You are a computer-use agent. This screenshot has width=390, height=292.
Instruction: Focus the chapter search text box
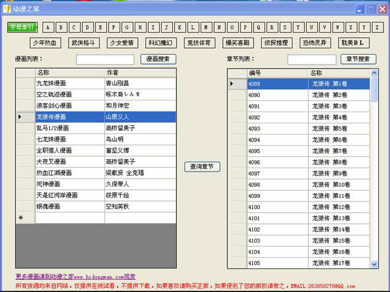(312, 60)
